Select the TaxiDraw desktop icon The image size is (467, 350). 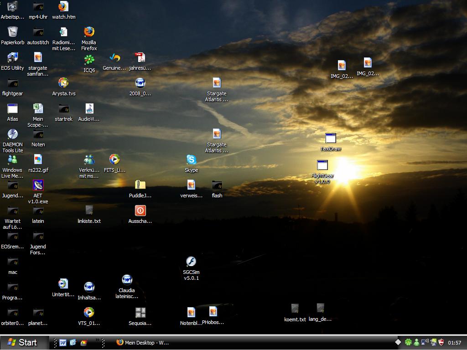331,139
